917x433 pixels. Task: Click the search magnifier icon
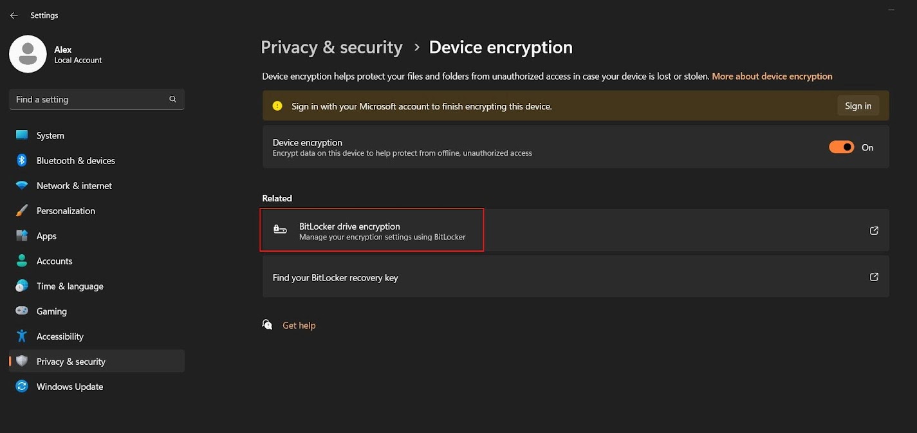(x=172, y=99)
